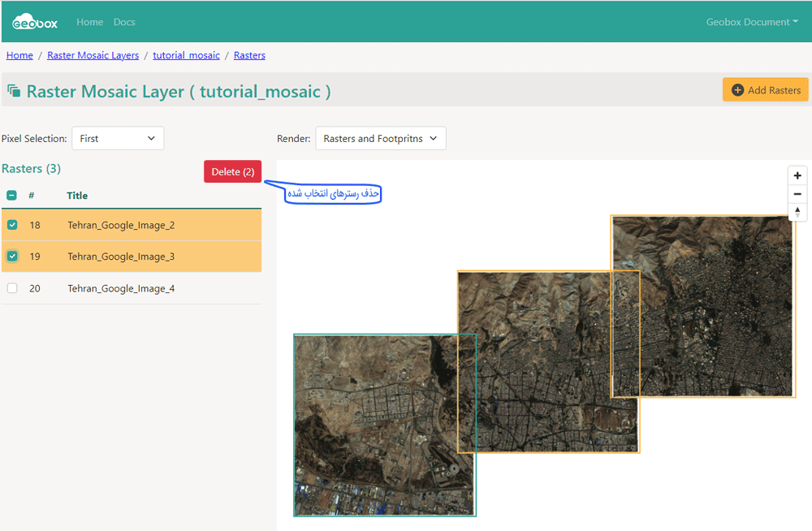Select the Tehran_Google_Image_4 row title
The width and height of the screenshot is (812, 531).
pos(121,288)
